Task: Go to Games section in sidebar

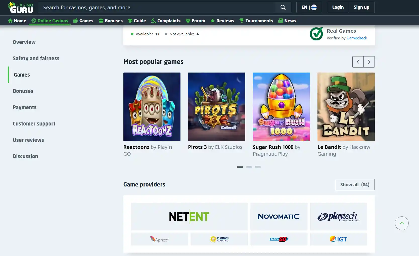Action: tap(22, 75)
